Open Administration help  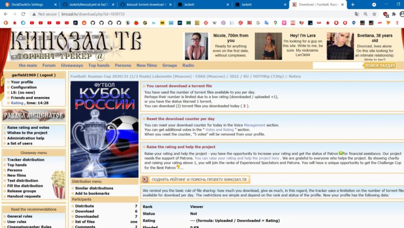[x=26, y=138]
